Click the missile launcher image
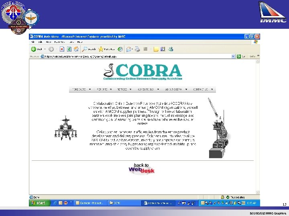The height and width of the screenshot is (216, 289). pyautogui.click(x=219, y=128)
